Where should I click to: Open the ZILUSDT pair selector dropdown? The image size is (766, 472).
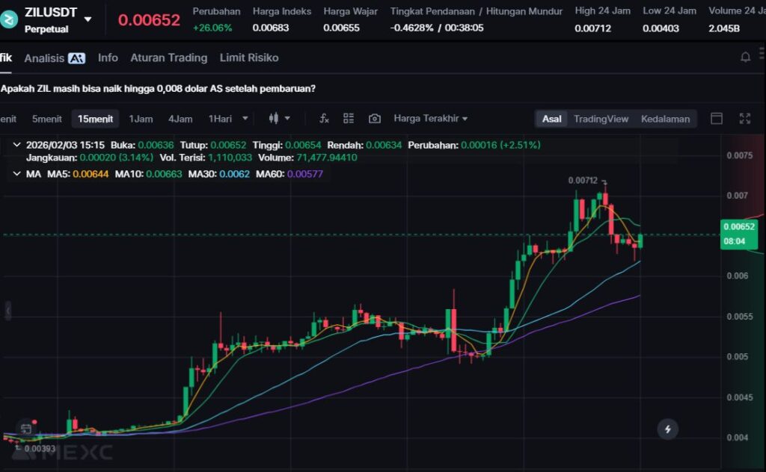tap(88, 19)
